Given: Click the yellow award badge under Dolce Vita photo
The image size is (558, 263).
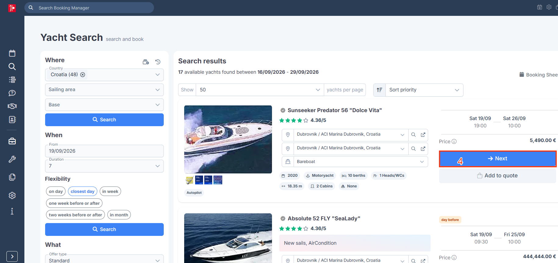Looking at the screenshot, I should (x=190, y=180).
